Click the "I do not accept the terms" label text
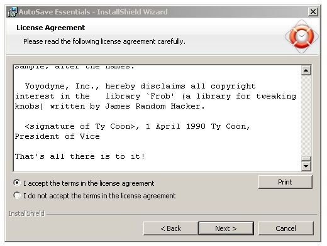 tap(99, 196)
